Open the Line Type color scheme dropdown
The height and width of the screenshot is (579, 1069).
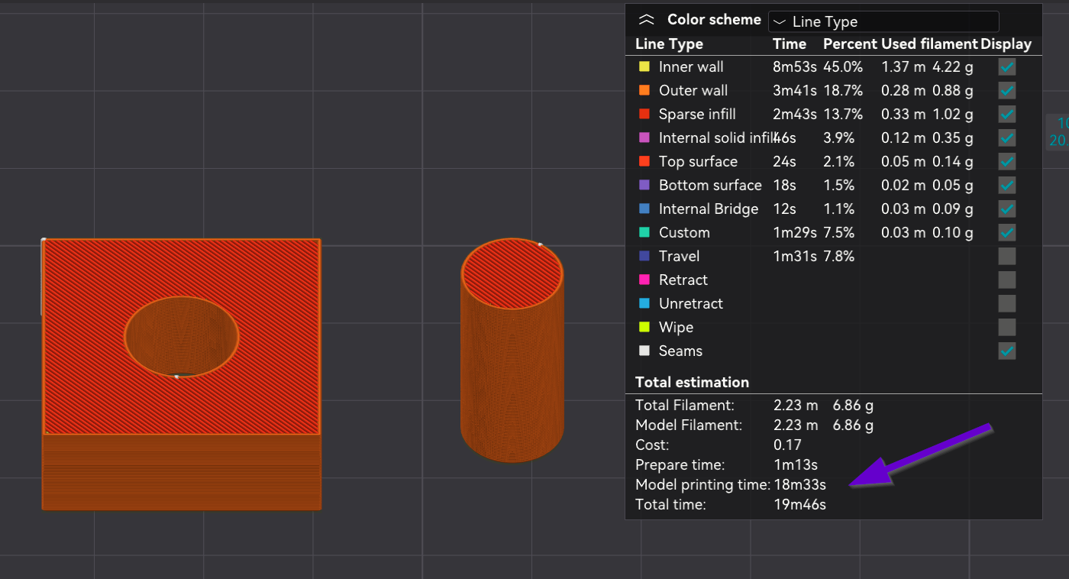pyautogui.click(x=883, y=21)
